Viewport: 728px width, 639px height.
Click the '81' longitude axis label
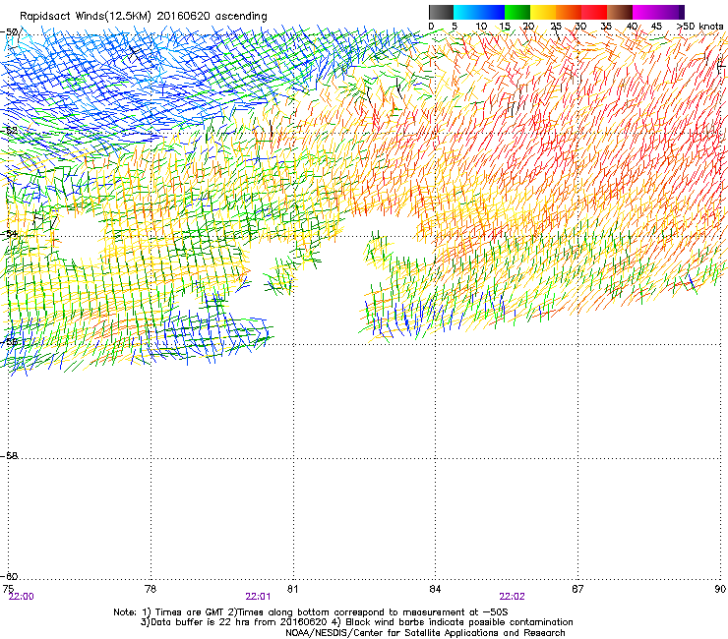pos(292,589)
